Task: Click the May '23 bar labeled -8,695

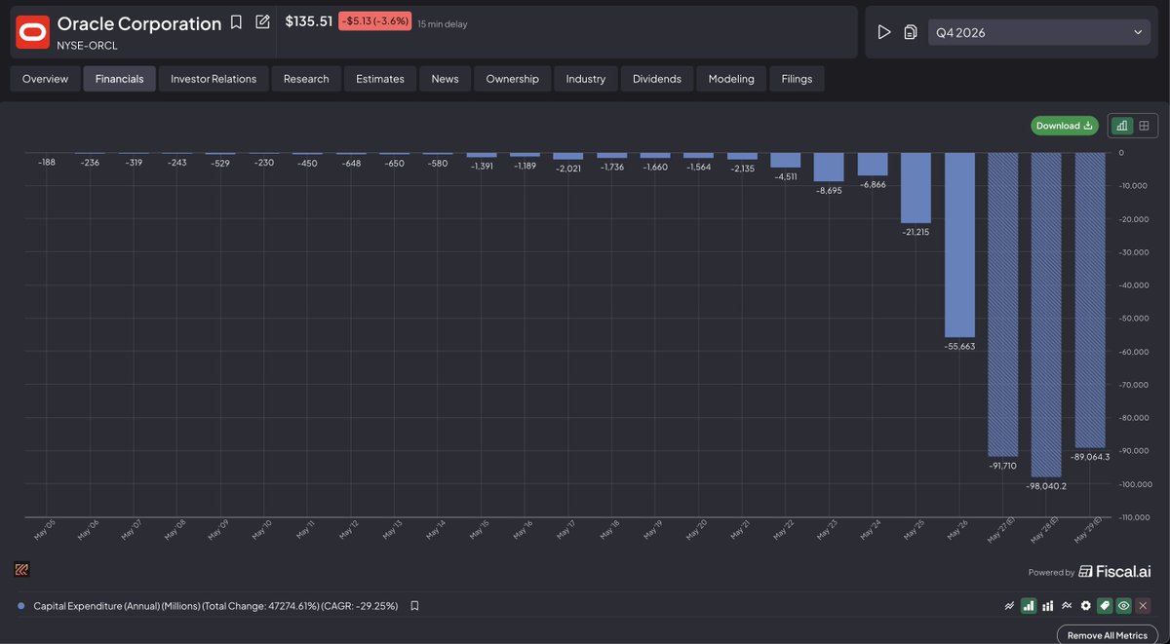Action: 830,167
